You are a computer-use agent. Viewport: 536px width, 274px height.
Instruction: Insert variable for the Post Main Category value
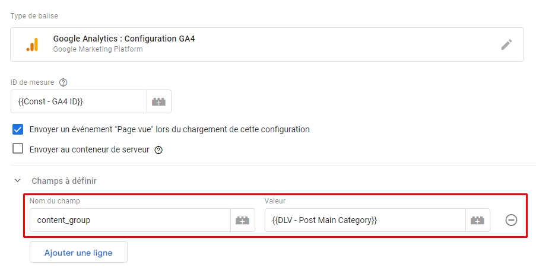pyautogui.click(x=478, y=220)
